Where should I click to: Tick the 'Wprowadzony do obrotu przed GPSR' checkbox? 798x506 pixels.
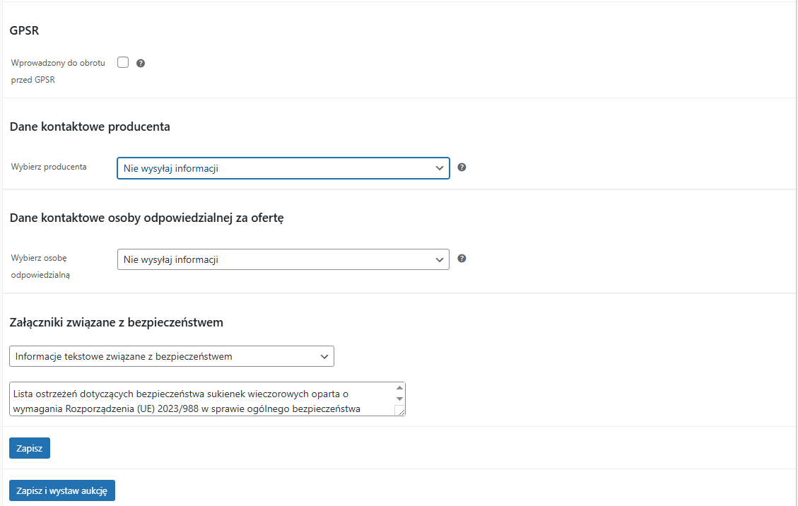click(x=123, y=63)
